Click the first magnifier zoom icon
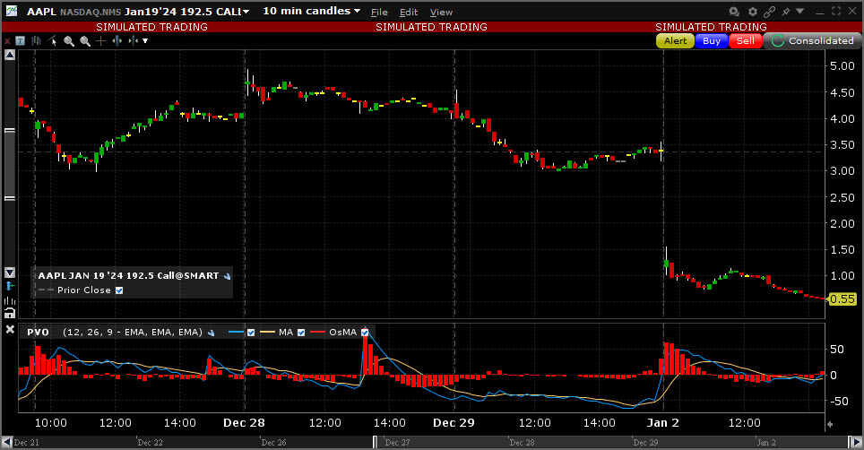 tap(69, 40)
